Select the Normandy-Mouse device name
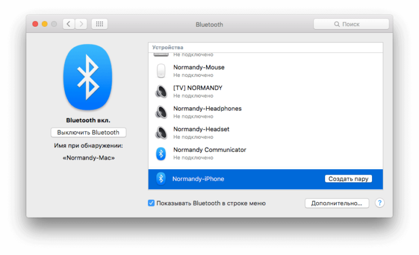This screenshot has width=419, height=255. [x=199, y=68]
